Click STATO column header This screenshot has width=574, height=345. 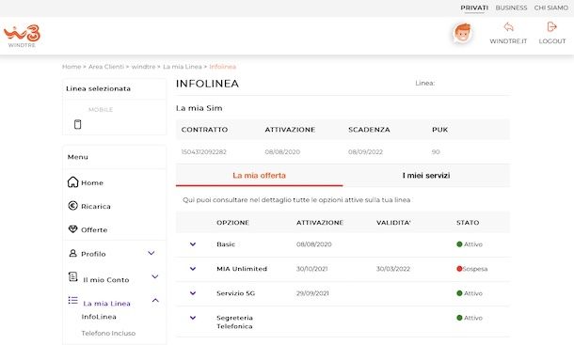point(468,223)
